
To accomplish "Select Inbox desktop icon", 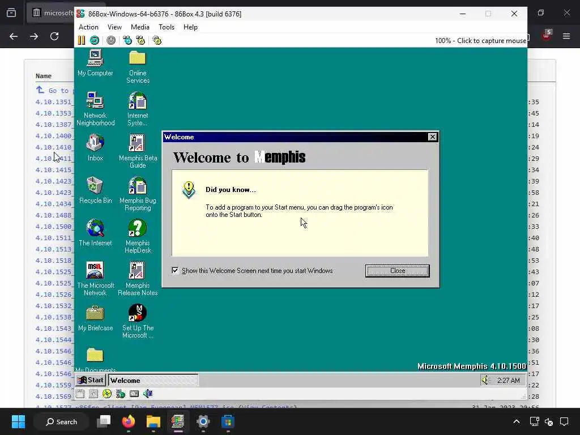I will pos(95,148).
